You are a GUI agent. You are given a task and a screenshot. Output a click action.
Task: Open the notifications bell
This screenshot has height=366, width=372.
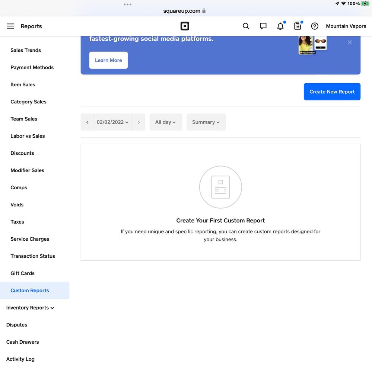[280, 26]
